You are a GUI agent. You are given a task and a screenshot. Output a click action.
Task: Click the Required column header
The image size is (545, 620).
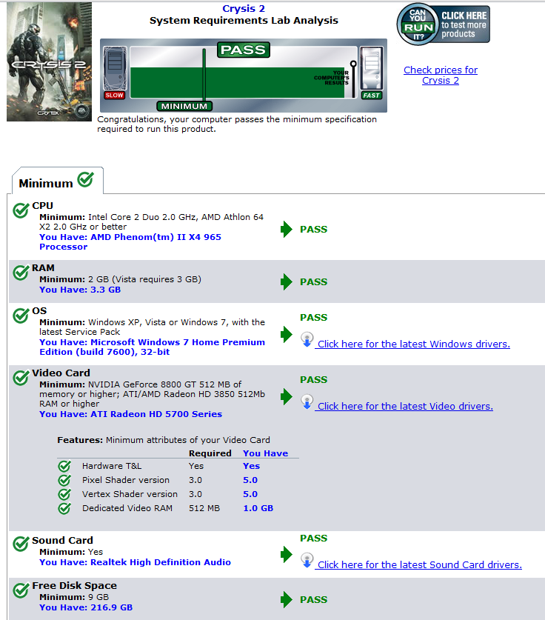[x=210, y=453]
